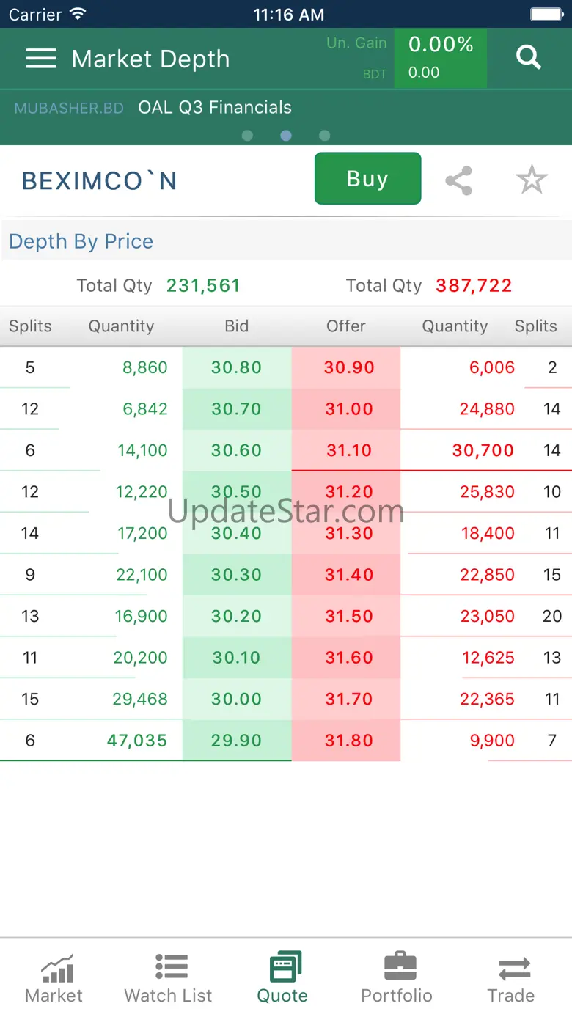Viewport: 572px width, 1017px height.
Task: Select offer price 31.80 row
Action: [x=348, y=741]
